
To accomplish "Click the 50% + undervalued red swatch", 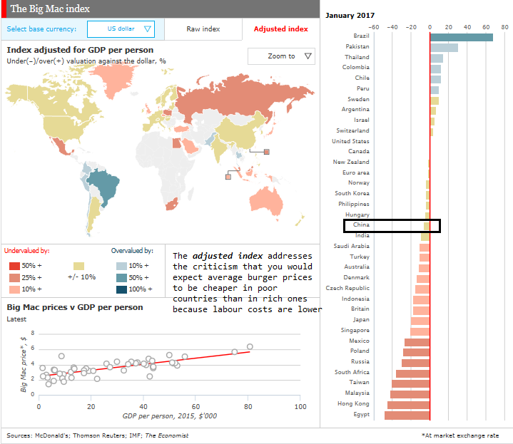I will (x=14, y=266).
